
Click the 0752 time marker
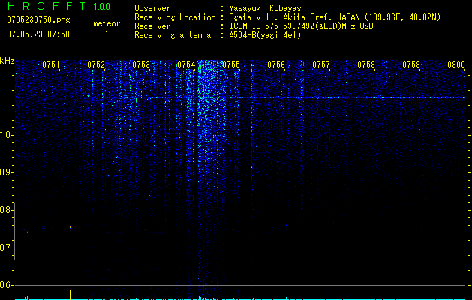[96, 64]
